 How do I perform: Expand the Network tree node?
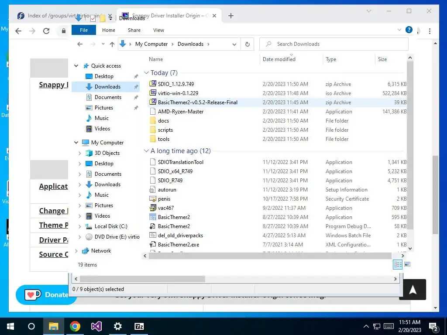click(76, 251)
